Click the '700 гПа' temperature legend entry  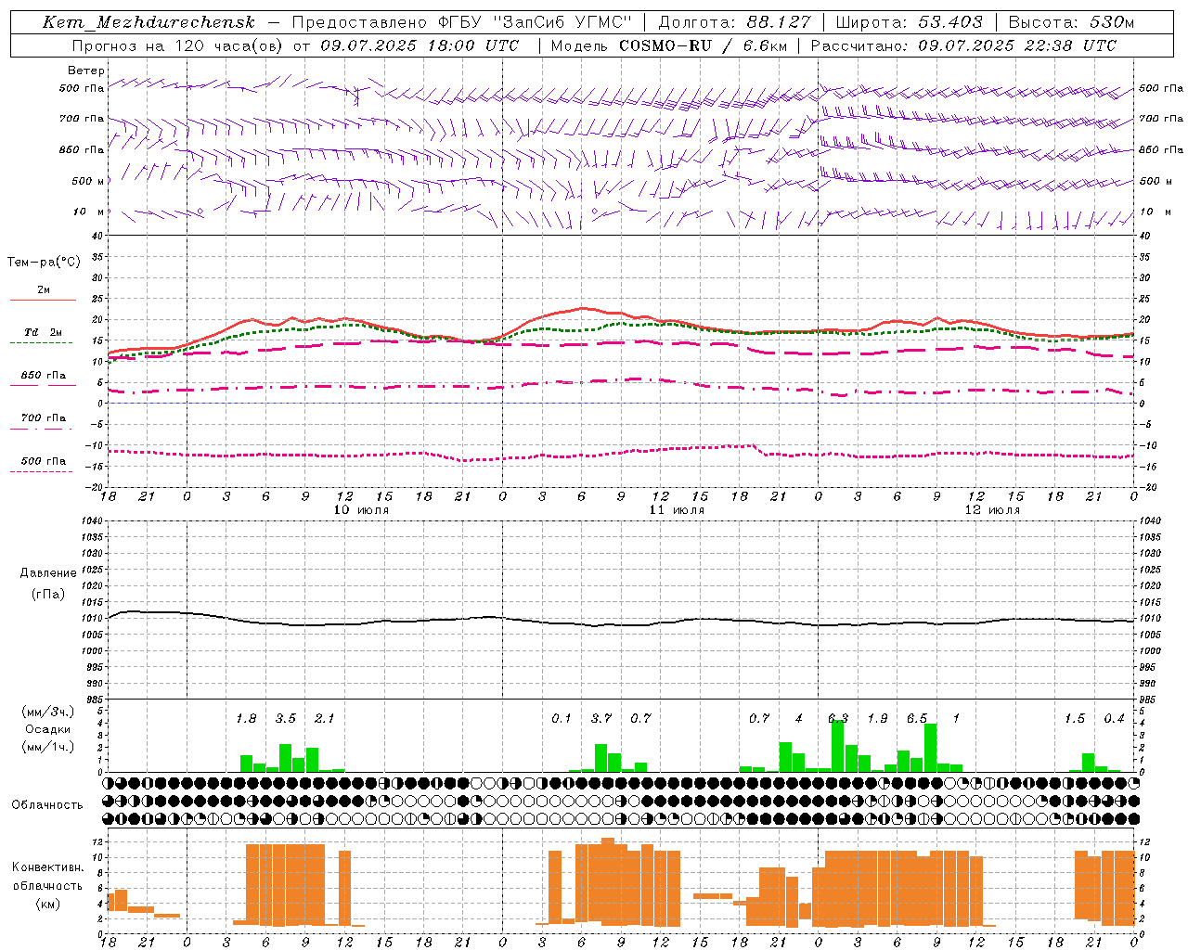pyautogui.click(x=44, y=417)
